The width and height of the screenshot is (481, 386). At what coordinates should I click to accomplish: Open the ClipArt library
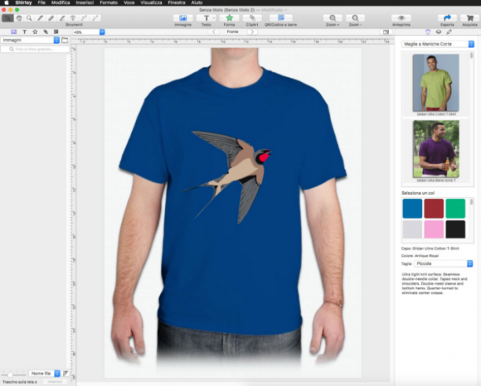click(x=252, y=20)
